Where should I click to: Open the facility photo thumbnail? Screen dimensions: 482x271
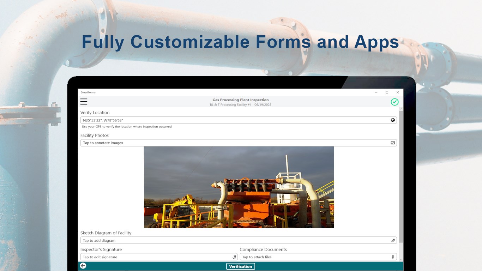tap(239, 187)
